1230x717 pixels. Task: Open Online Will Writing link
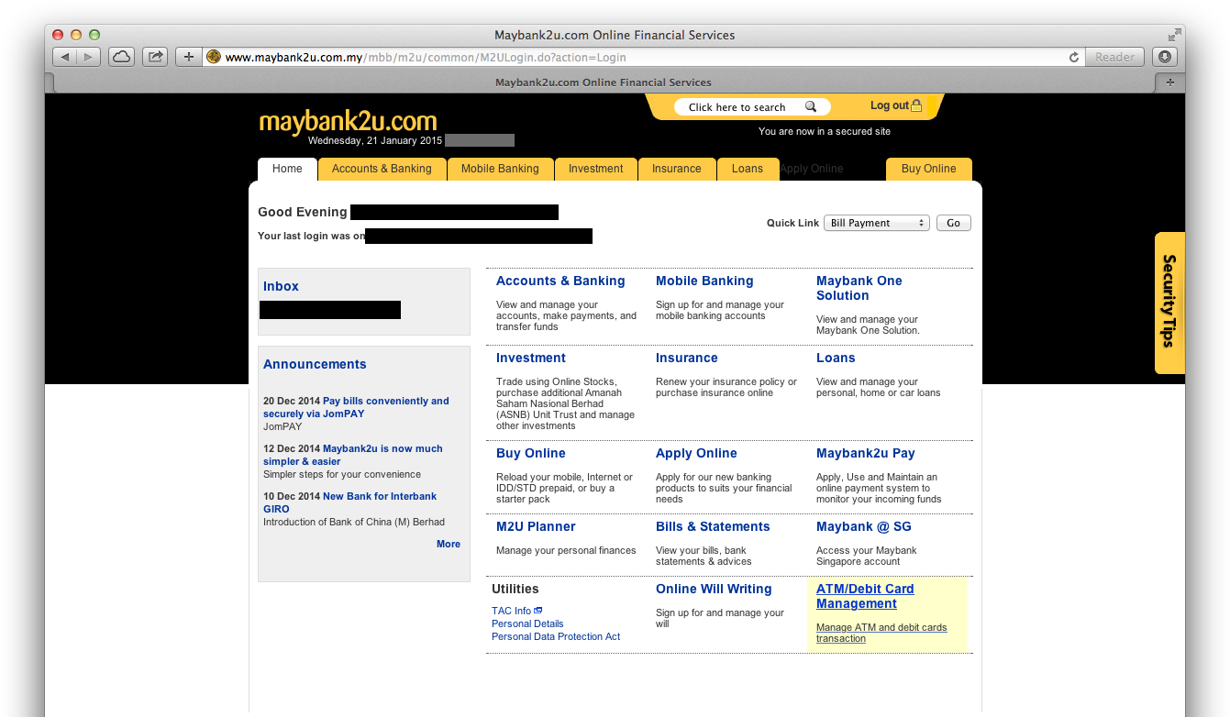(x=714, y=589)
